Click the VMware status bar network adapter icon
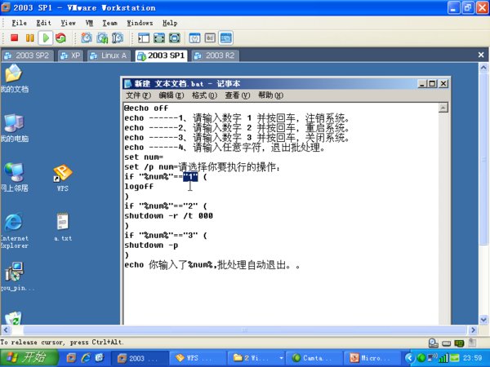This screenshot has width=490, height=367. tap(459, 343)
